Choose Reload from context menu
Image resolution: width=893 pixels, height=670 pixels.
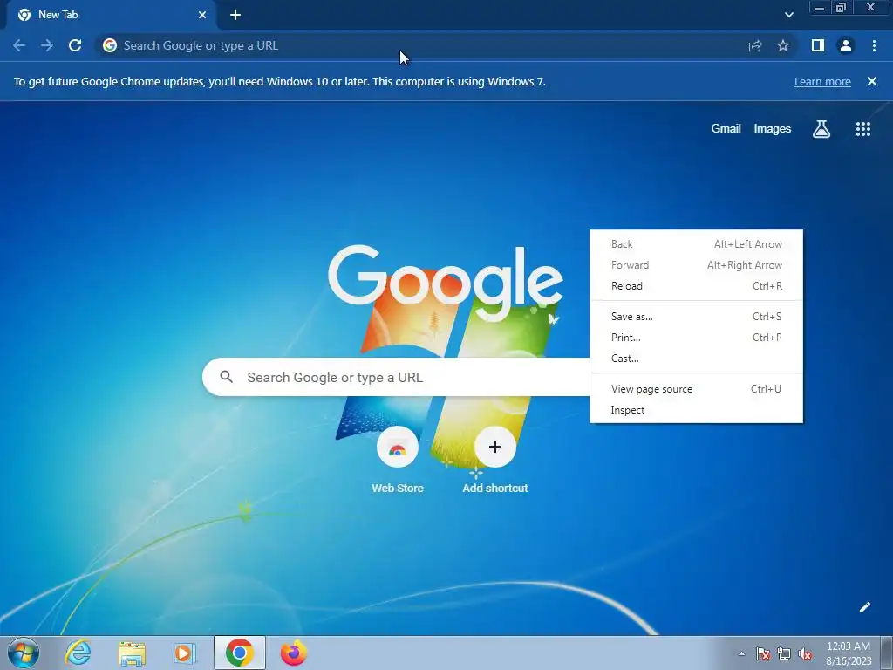point(696,286)
